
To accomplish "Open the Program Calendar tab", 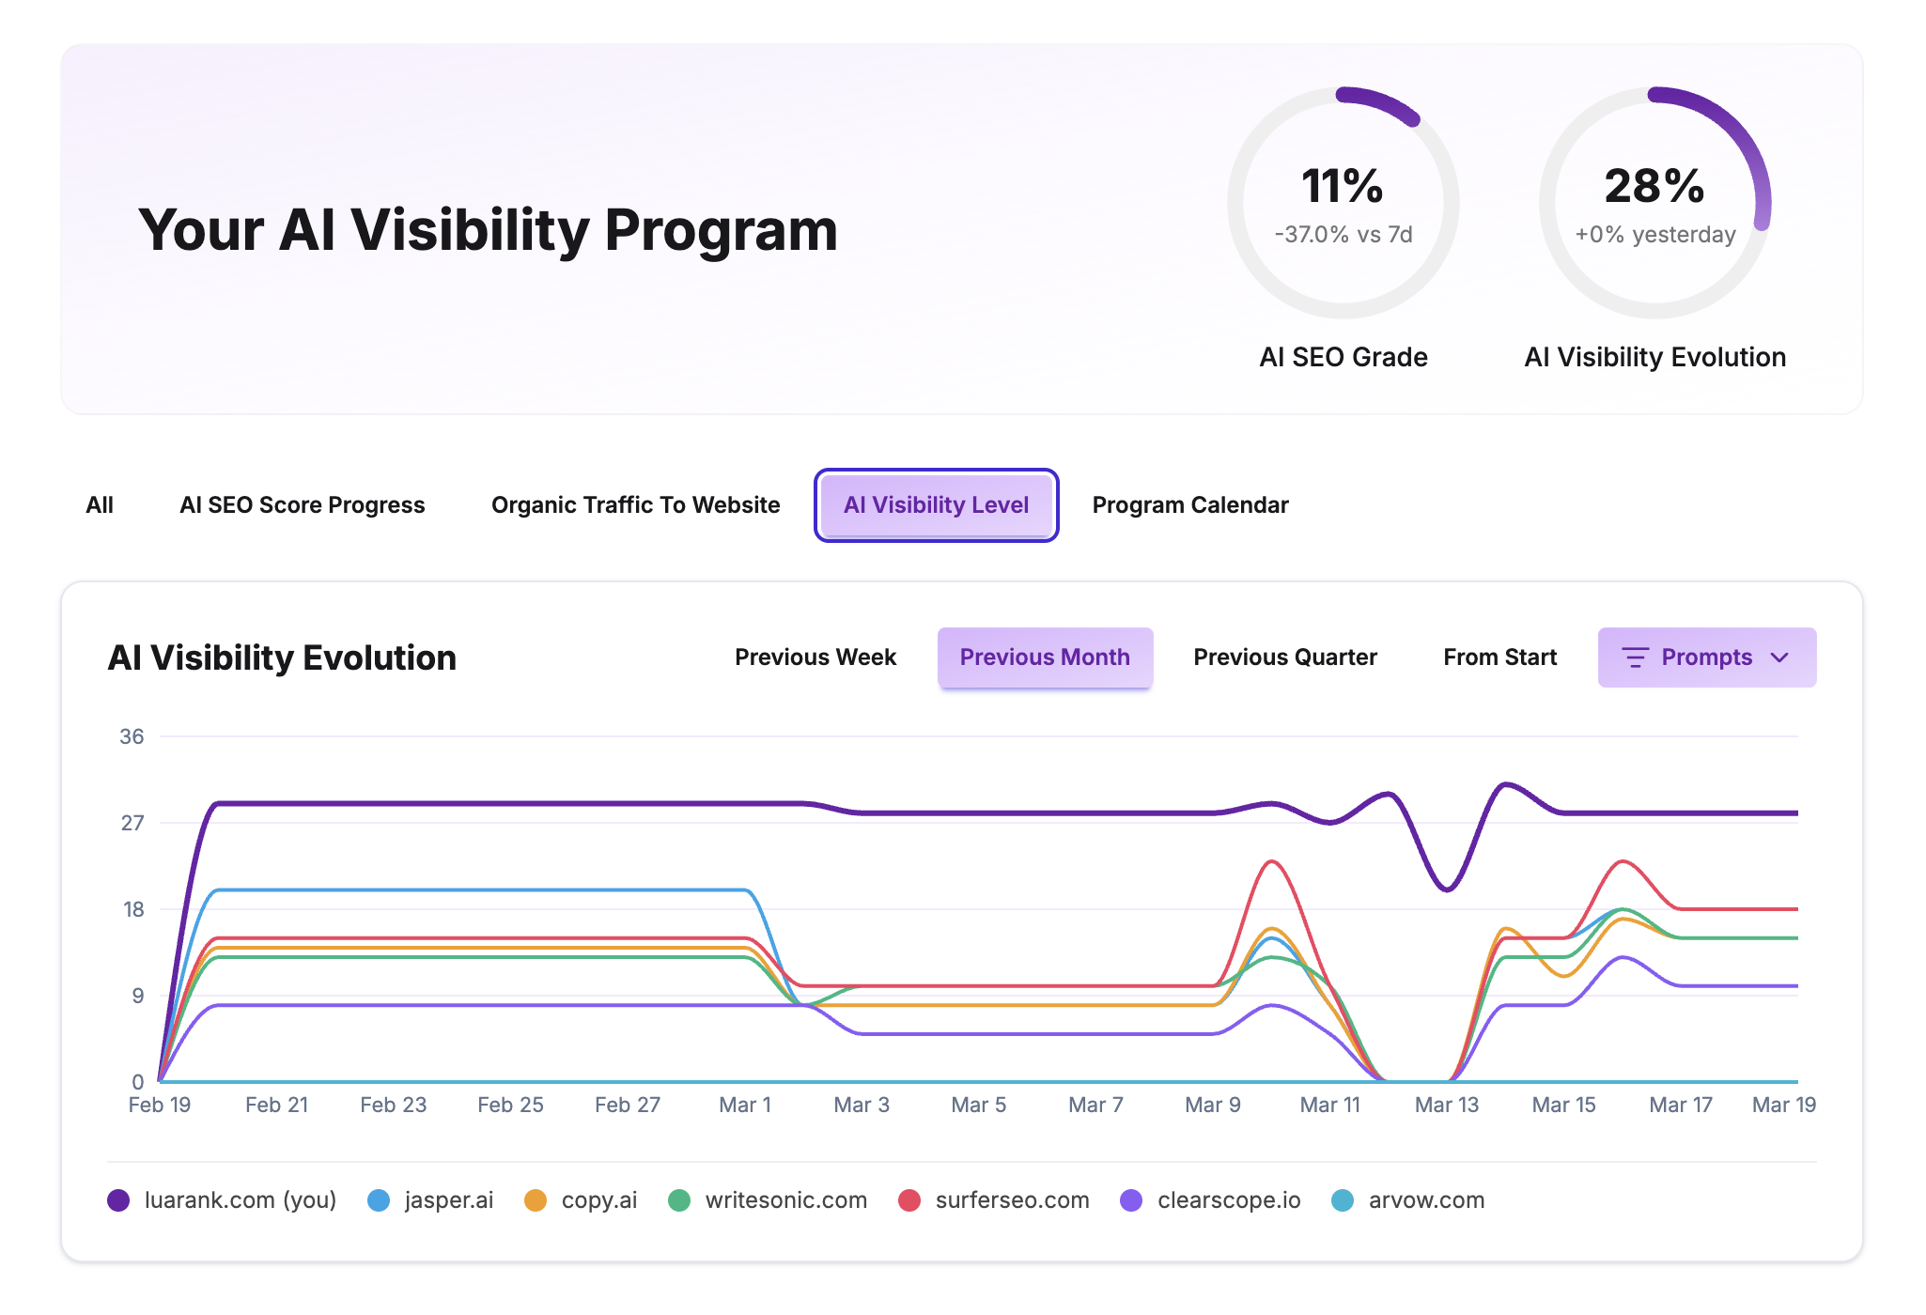I will click(x=1190, y=504).
